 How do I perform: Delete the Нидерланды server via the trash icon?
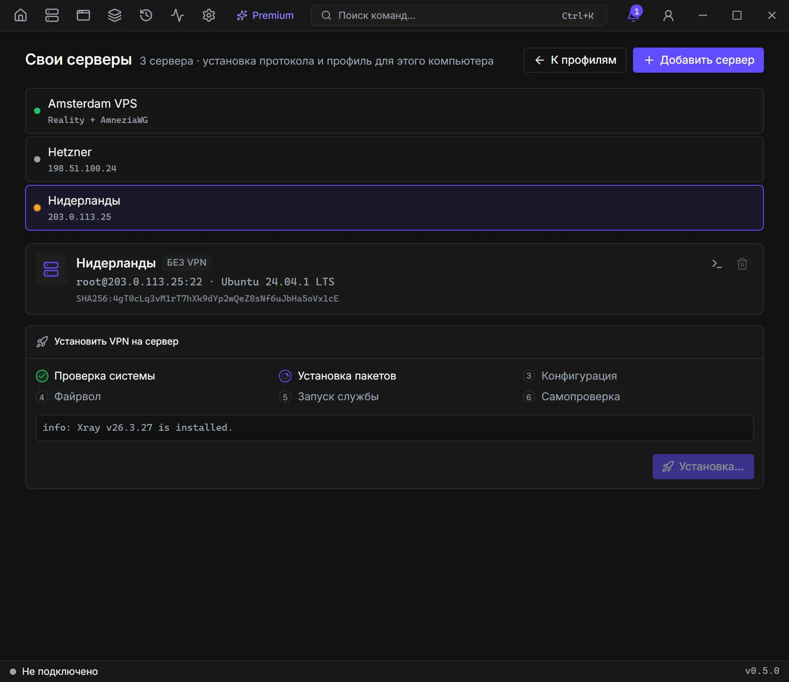pyautogui.click(x=742, y=264)
